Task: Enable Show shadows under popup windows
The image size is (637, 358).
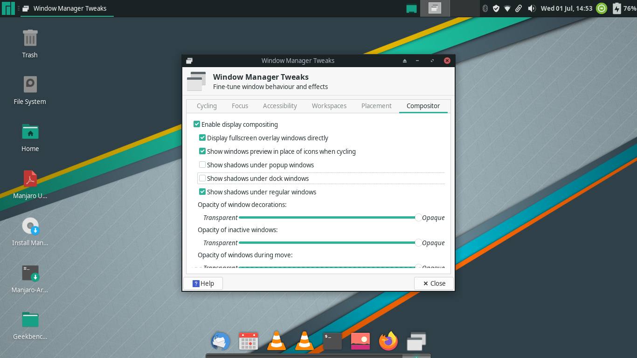Action: pos(202,165)
